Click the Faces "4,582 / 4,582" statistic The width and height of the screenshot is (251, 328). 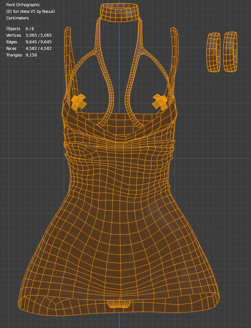(39, 48)
